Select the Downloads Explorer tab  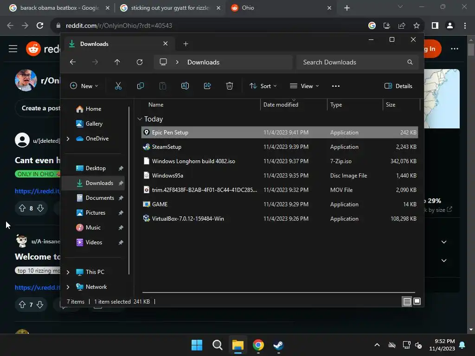(119, 44)
